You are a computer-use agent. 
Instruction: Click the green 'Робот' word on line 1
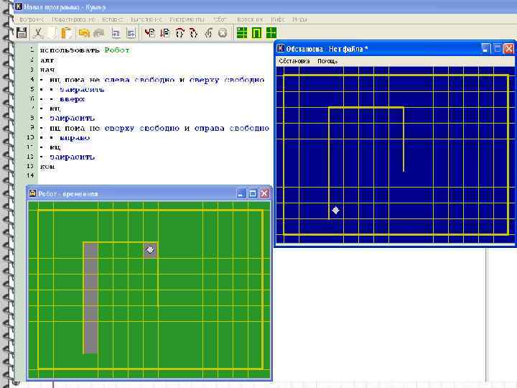tap(117, 50)
